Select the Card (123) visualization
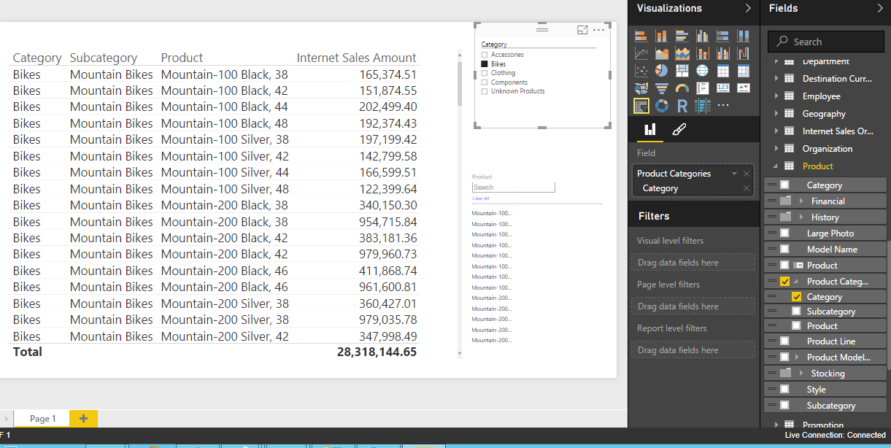The height and width of the screenshot is (448, 891). [723, 88]
